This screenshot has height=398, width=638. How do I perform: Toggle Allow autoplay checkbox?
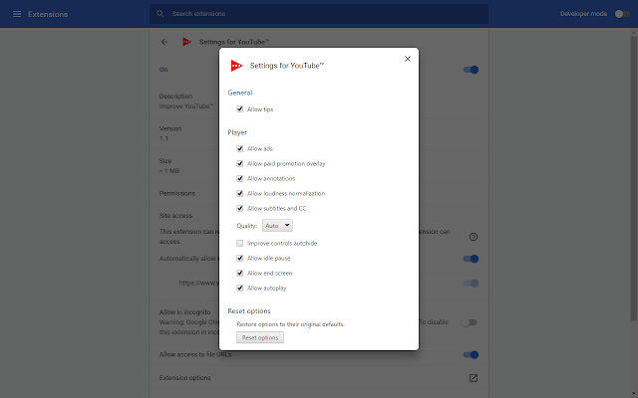pyautogui.click(x=239, y=288)
